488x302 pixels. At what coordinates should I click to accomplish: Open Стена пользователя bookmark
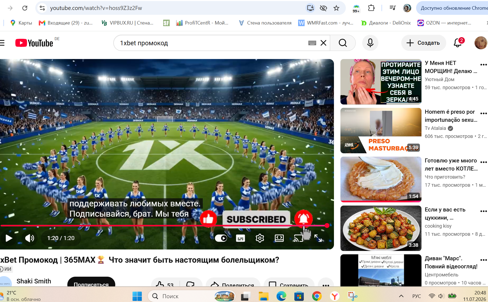coord(265,23)
